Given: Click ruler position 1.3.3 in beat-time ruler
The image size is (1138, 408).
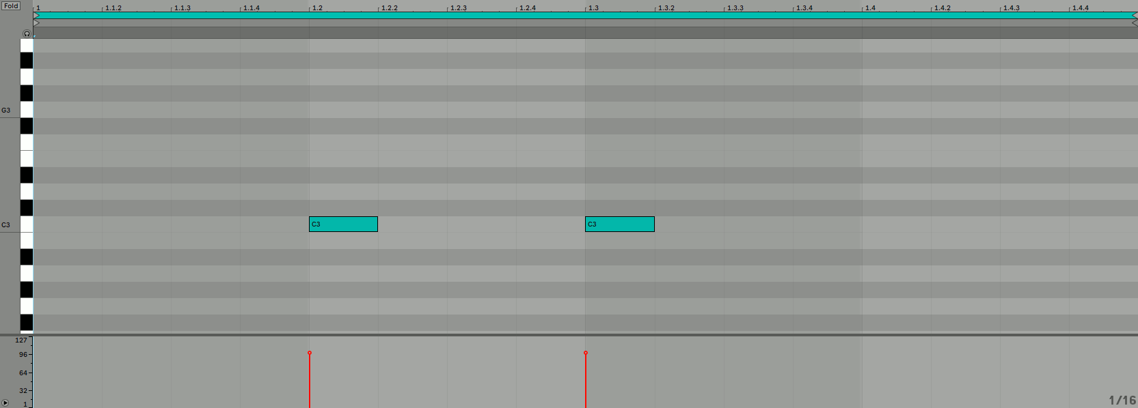Looking at the screenshot, I should click(735, 8).
